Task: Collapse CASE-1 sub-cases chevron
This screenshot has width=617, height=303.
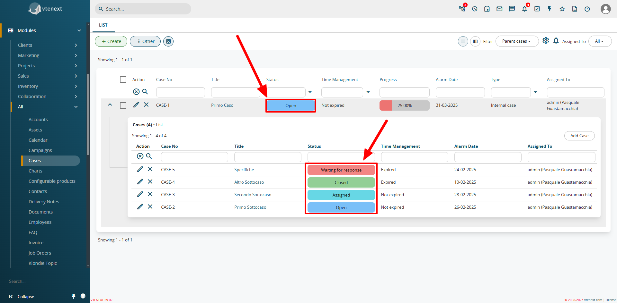Action: coord(110,105)
